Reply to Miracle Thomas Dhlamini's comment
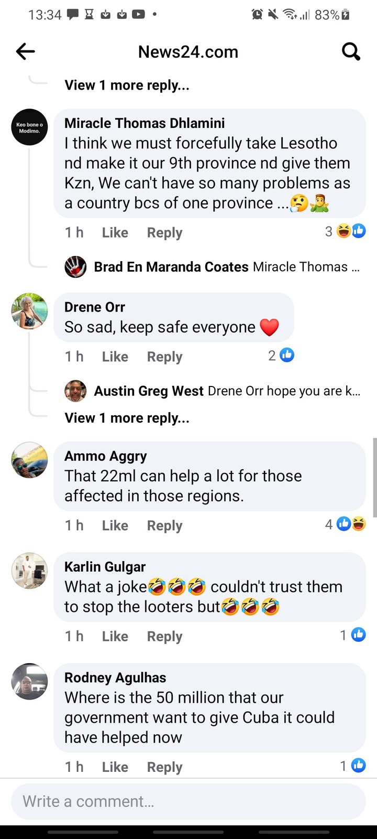This screenshot has width=377, height=839. point(165,233)
